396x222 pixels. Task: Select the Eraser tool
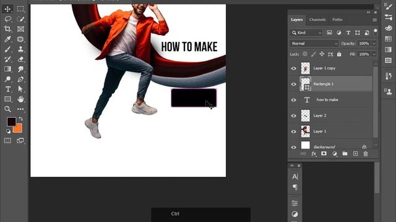20,59
